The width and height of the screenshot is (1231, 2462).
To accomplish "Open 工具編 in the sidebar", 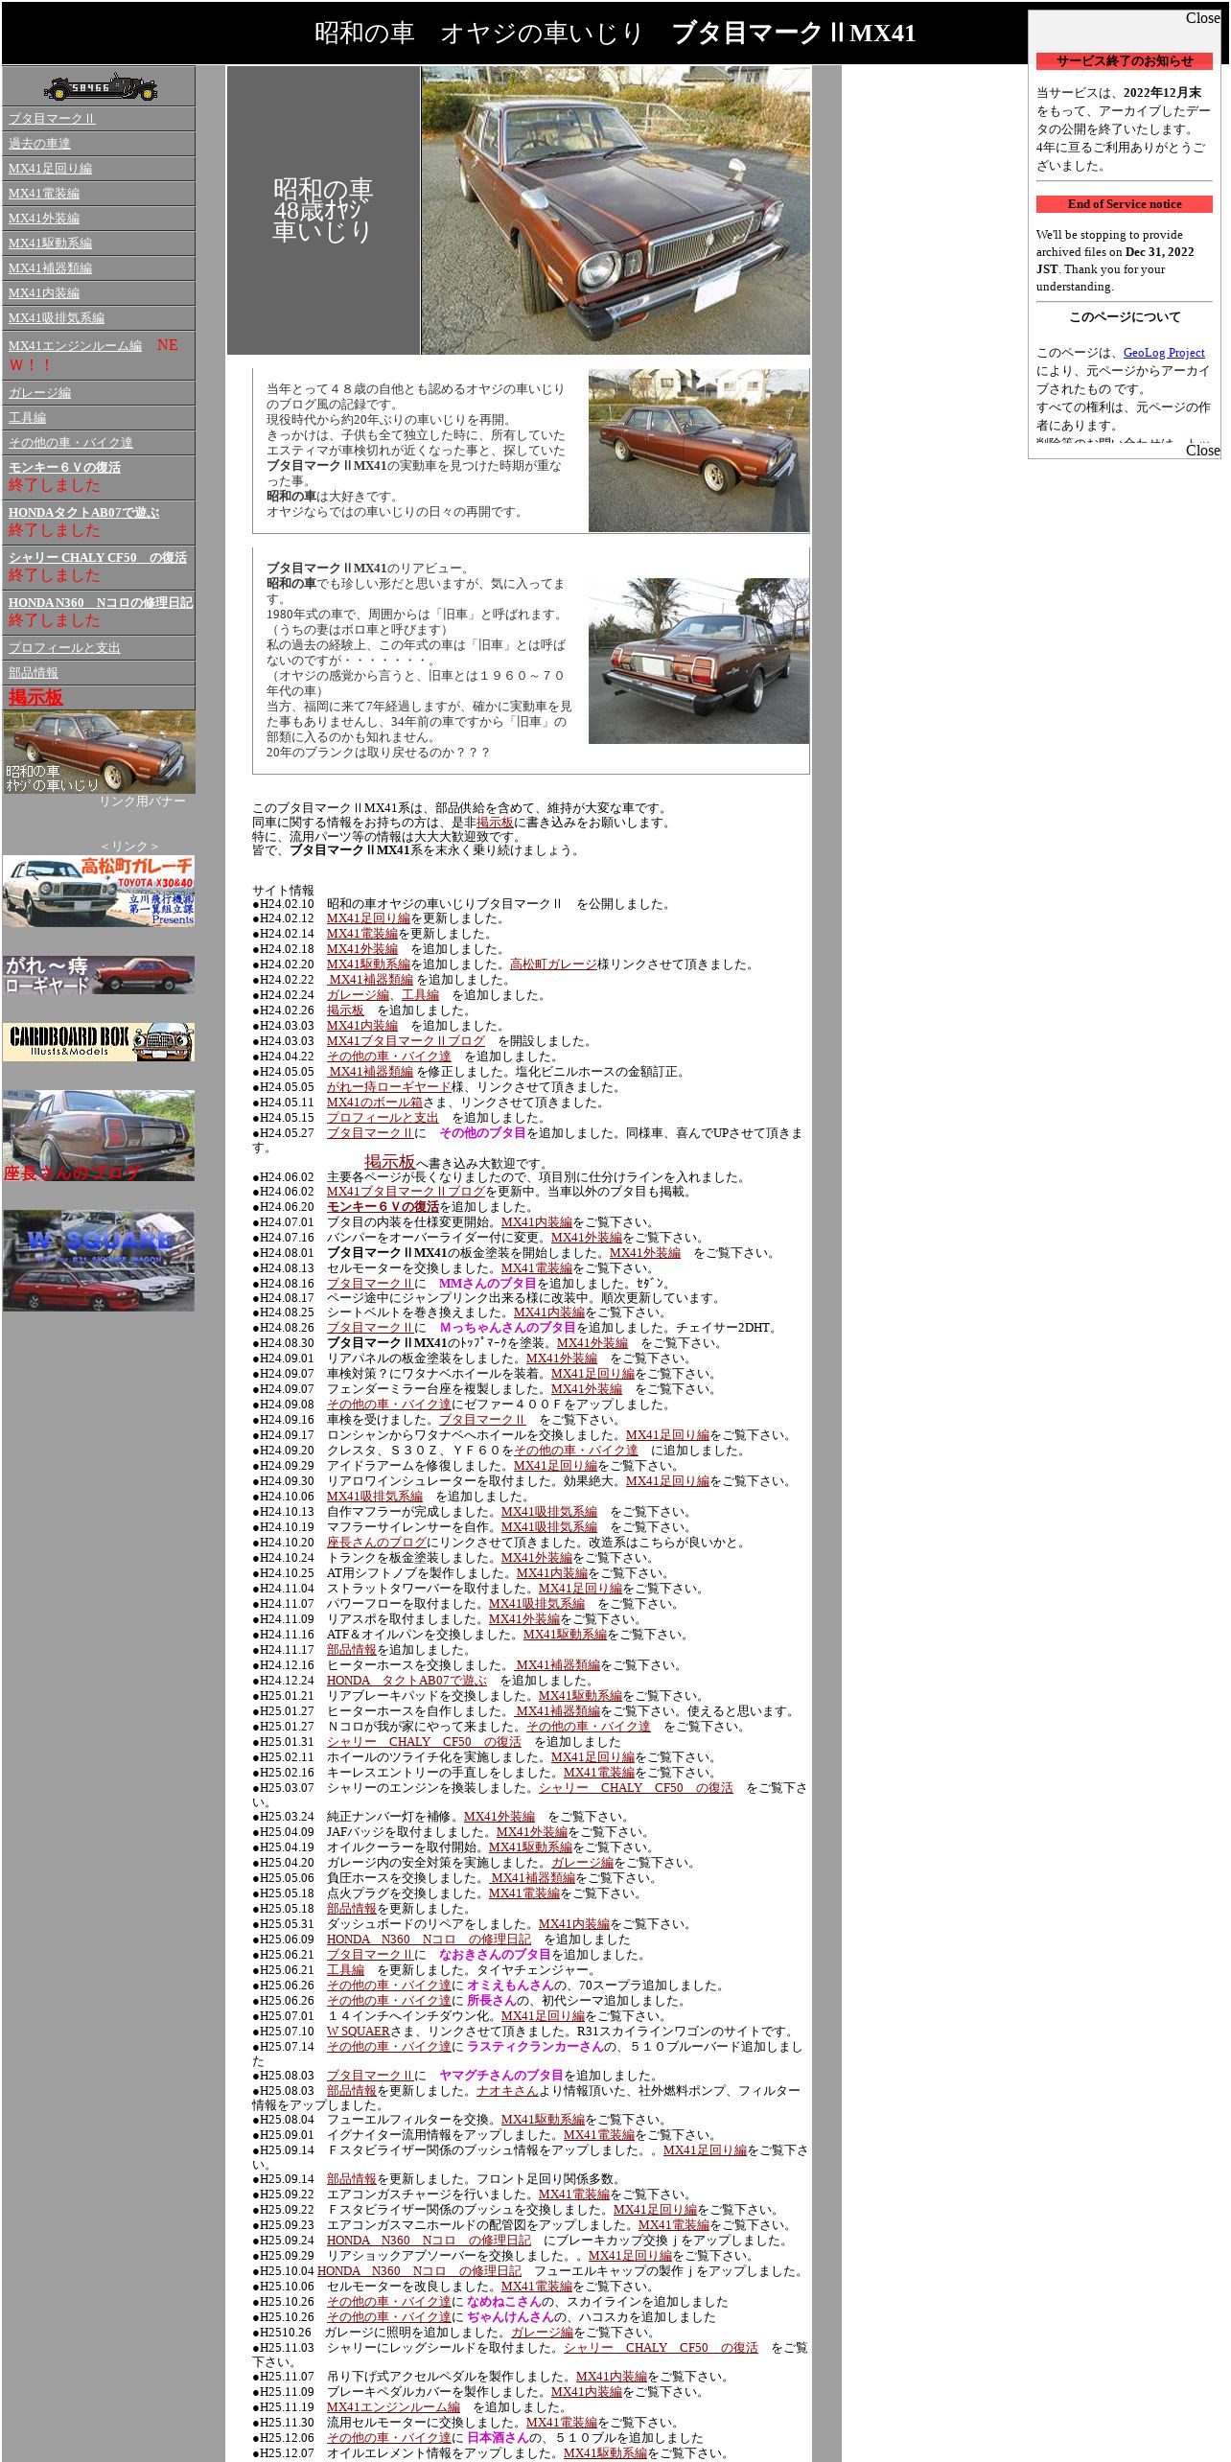I will click(x=27, y=418).
